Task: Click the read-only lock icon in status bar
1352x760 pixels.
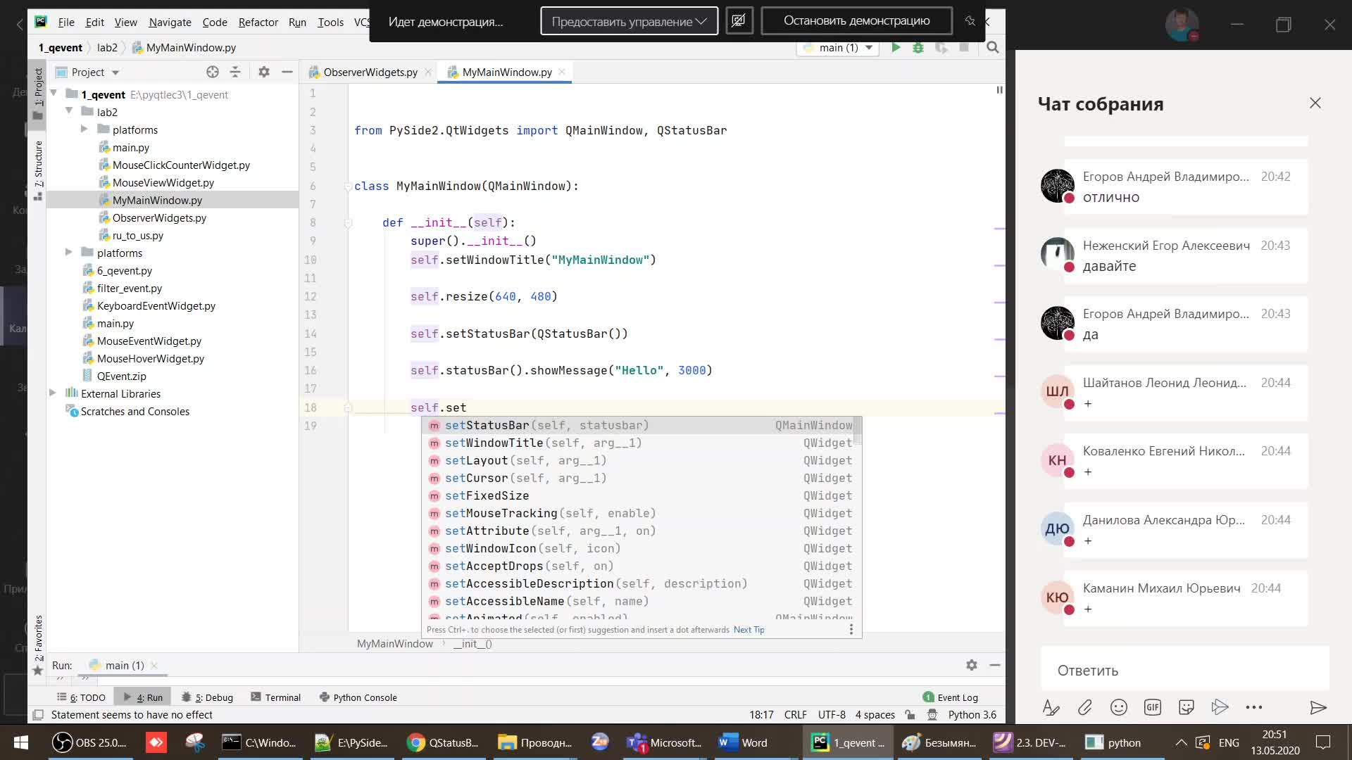Action: (910, 715)
